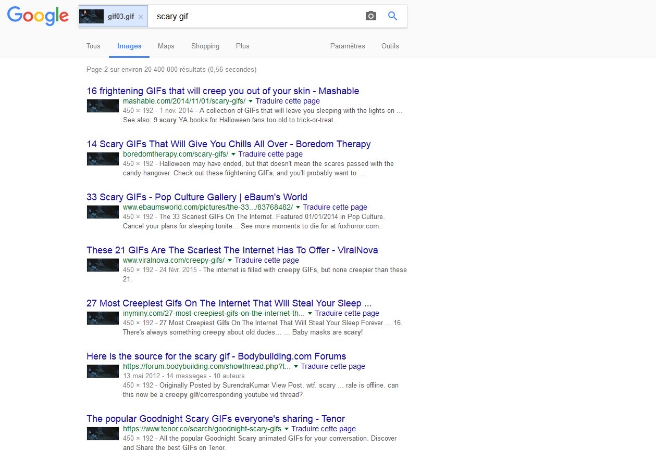The width and height of the screenshot is (656, 450).
Task: Open the eBaum's World 33 Scary GIFs link
Action: tap(196, 197)
